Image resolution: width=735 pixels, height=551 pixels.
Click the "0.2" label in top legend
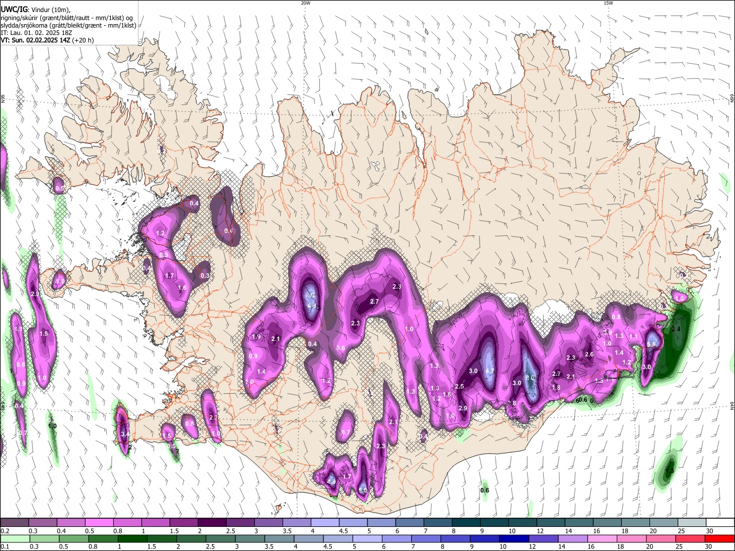click(x=5, y=531)
